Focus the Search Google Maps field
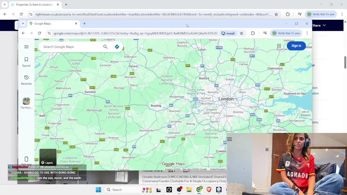 (x=71, y=47)
